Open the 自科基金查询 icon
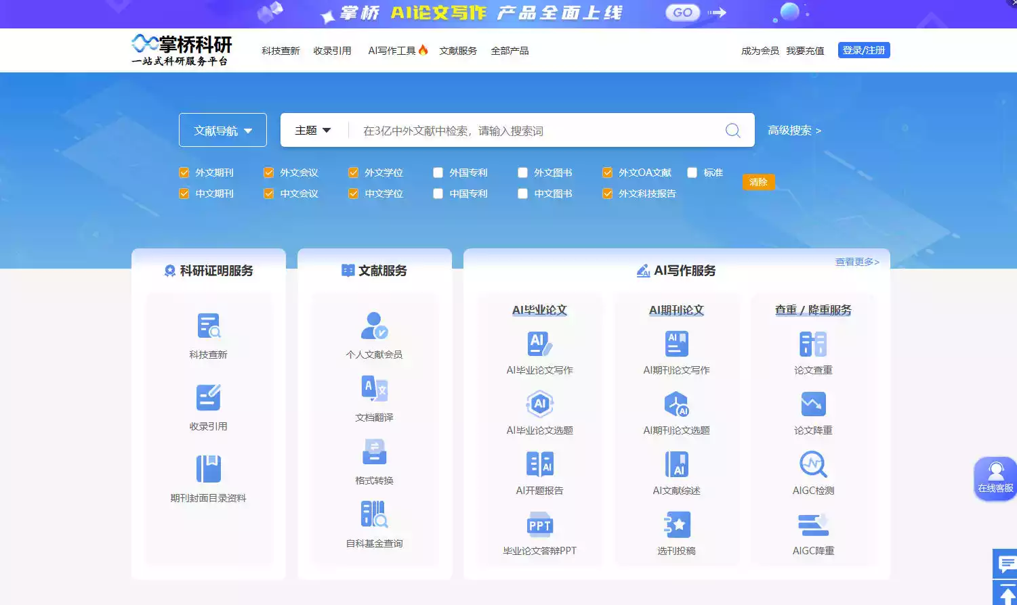The image size is (1017, 605). point(374,515)
